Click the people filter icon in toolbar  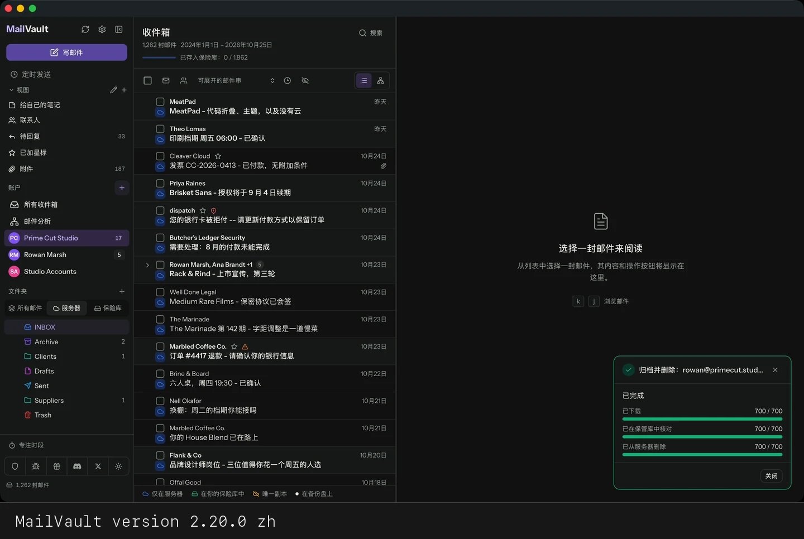point(184,80)
